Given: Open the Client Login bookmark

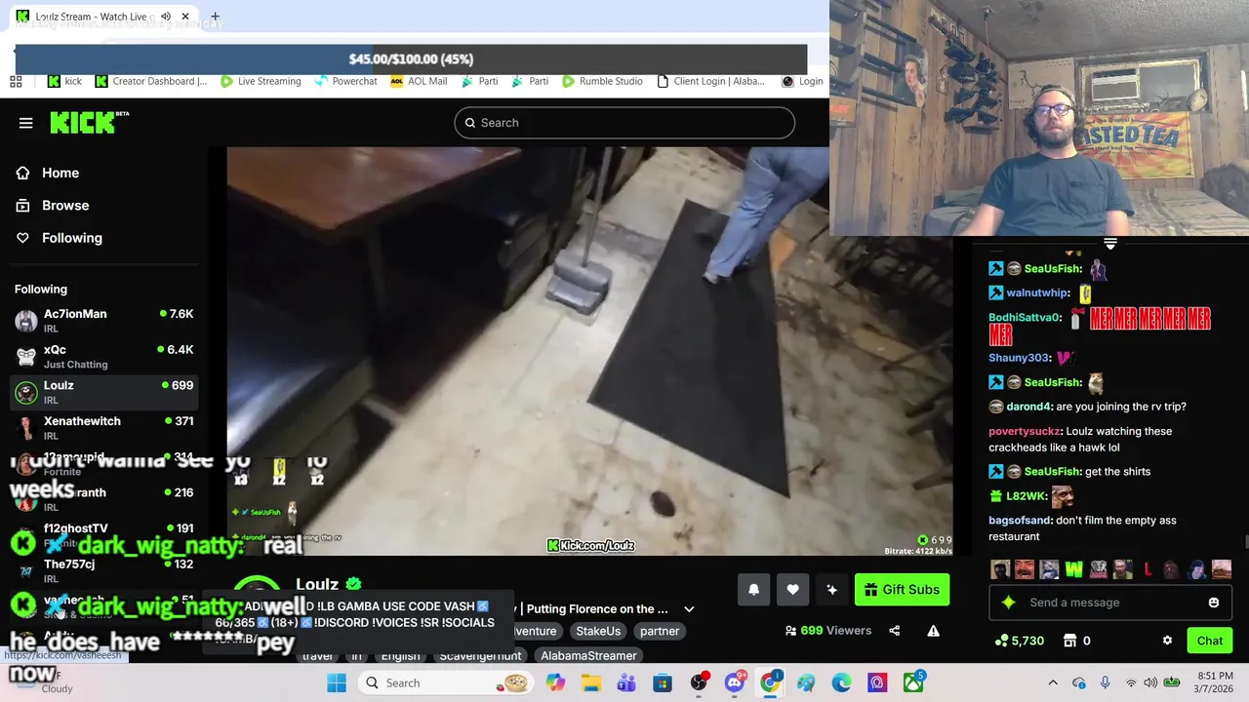Looking at the screenshot, I should [x=710, y=81].
